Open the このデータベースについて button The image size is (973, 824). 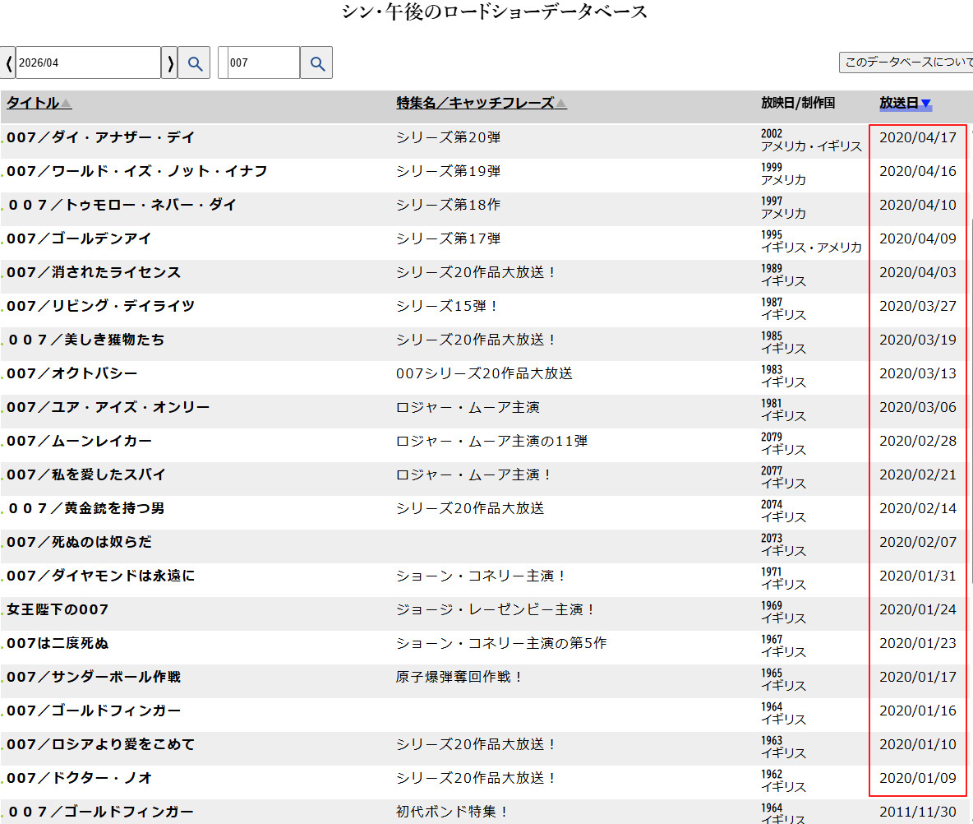(x=906, y=62)
